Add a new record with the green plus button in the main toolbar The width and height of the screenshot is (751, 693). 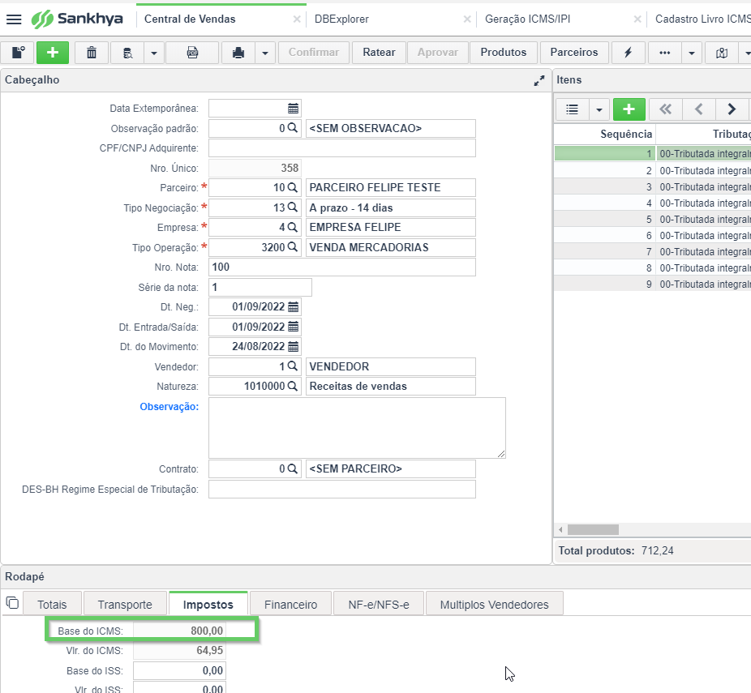53,53
